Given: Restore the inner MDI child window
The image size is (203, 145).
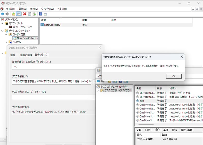Looking at the screenshot, I should point(197,9).
